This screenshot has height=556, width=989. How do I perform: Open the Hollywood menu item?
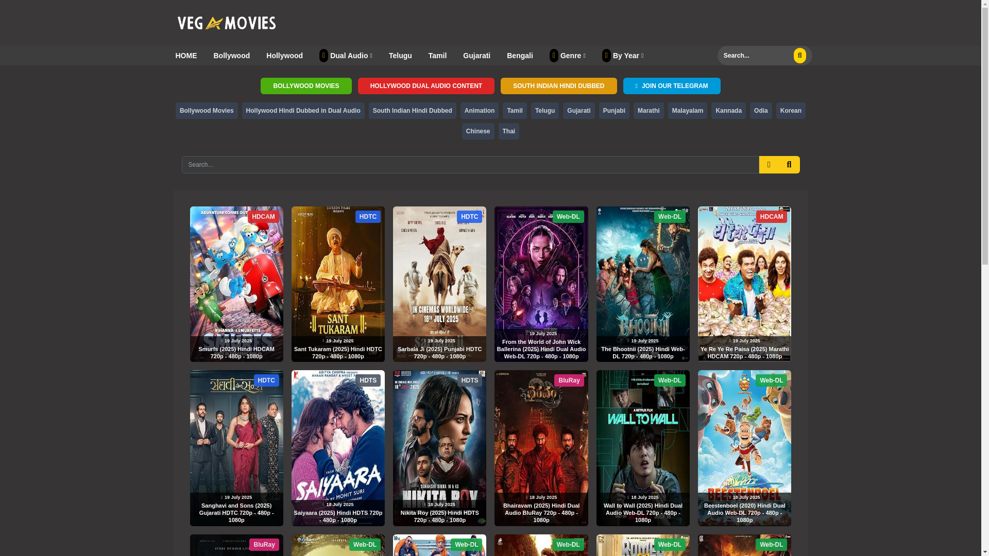pos(284,56)
